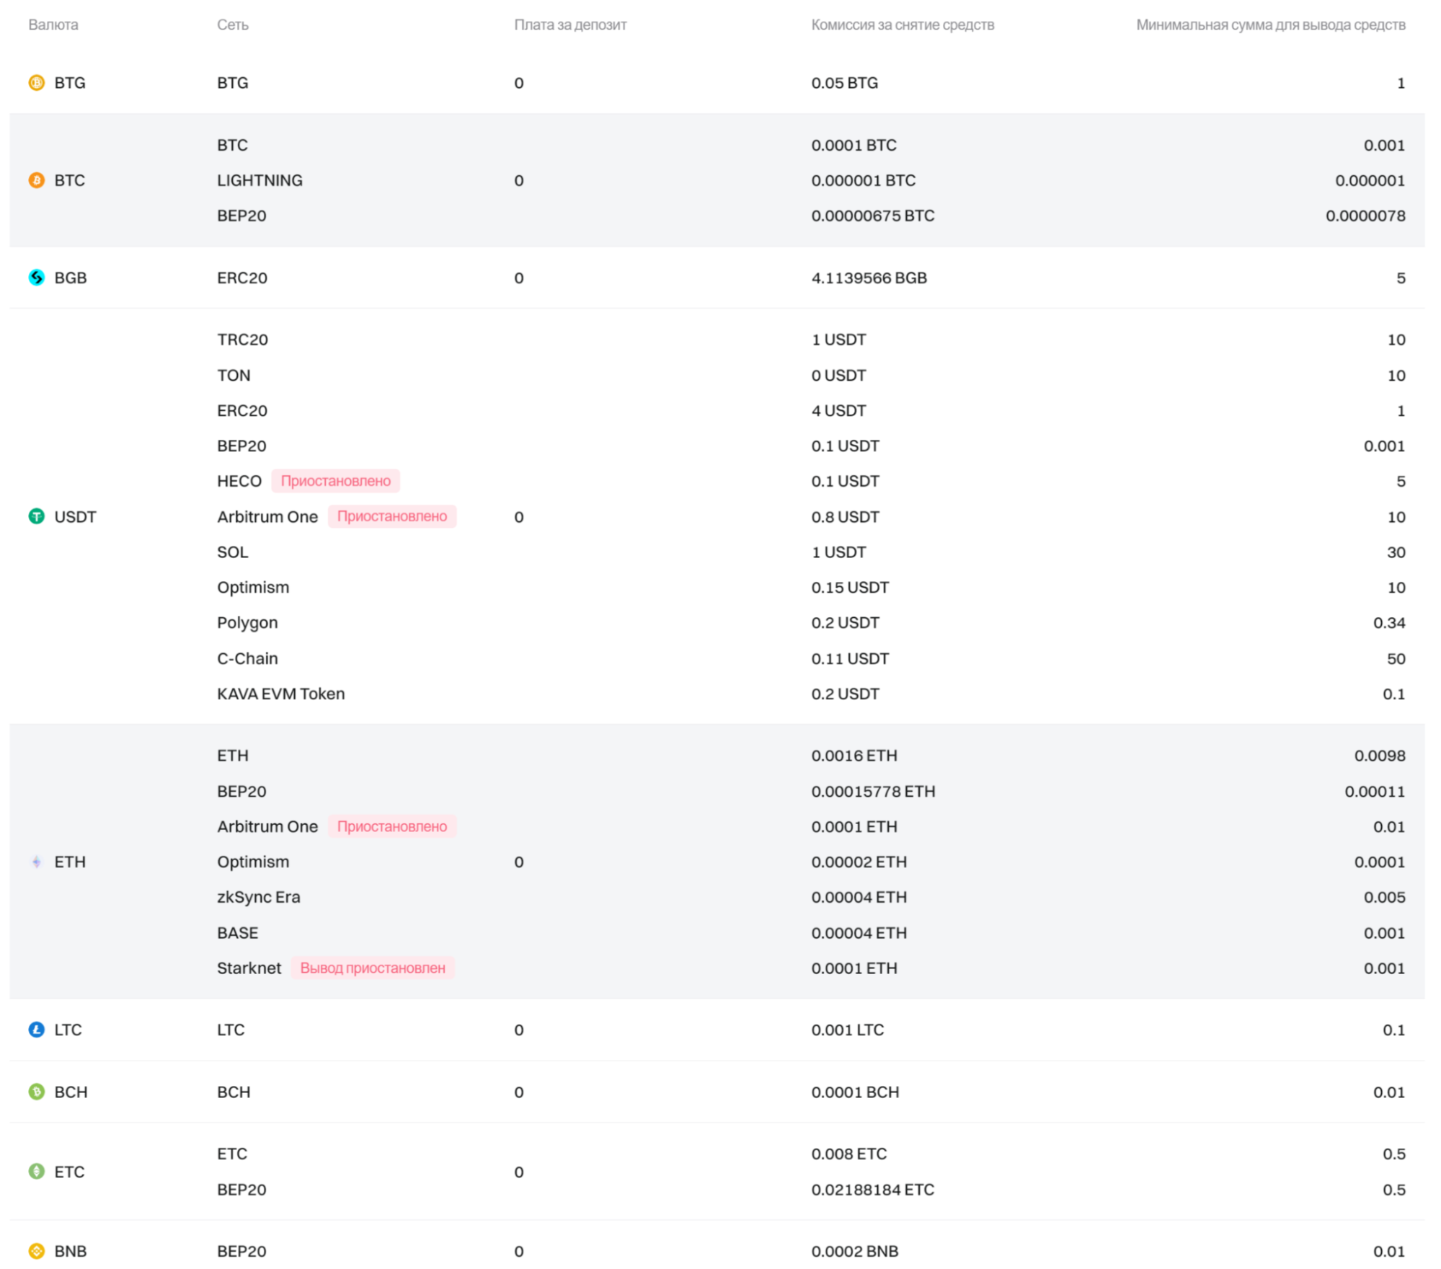
Task: Click the USDT Arbitrum One suspended badge
Action: click(391, 516)
